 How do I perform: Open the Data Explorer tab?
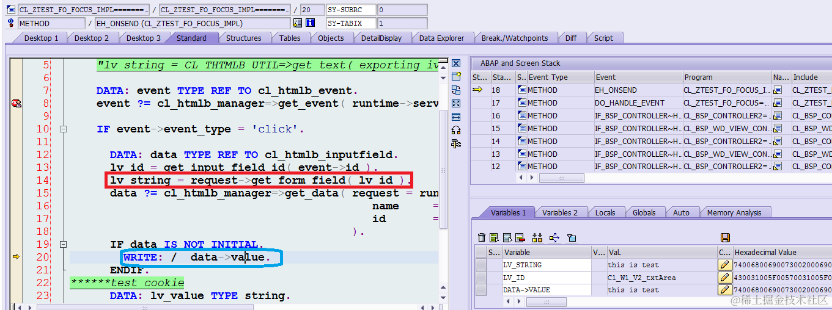coord(442,38)
